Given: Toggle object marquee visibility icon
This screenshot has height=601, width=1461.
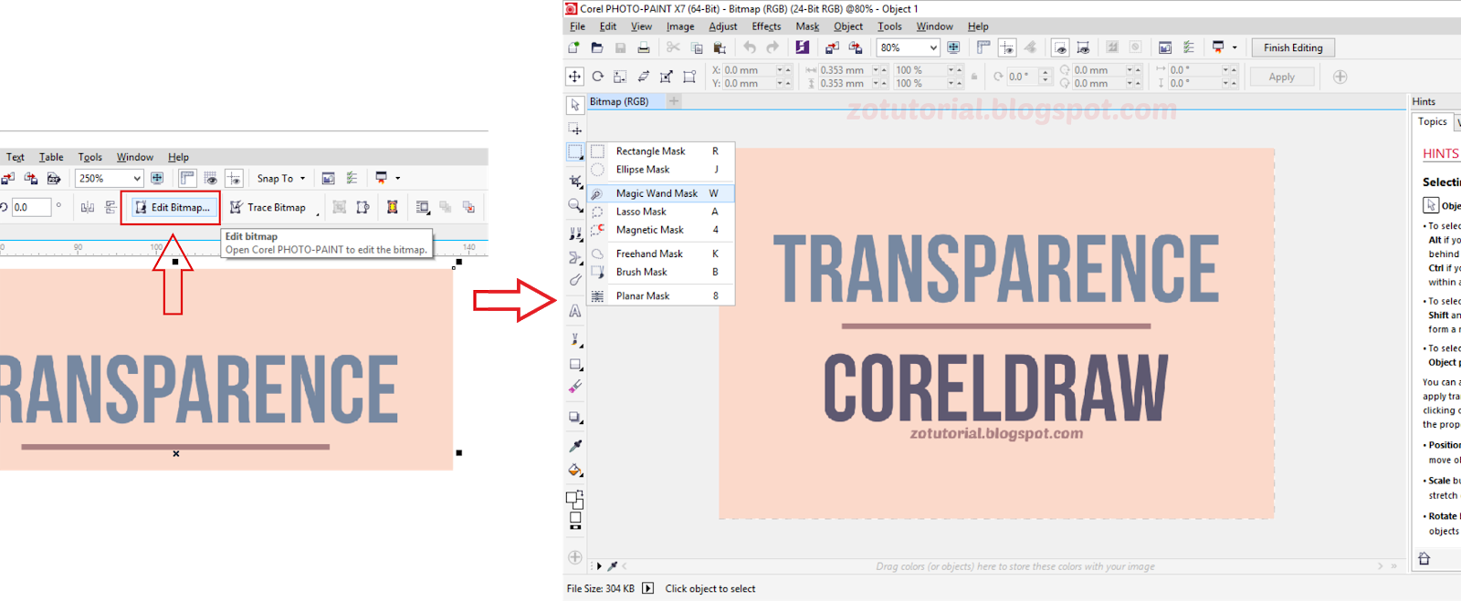Looking at the screenshot, I should point(1083,47).
